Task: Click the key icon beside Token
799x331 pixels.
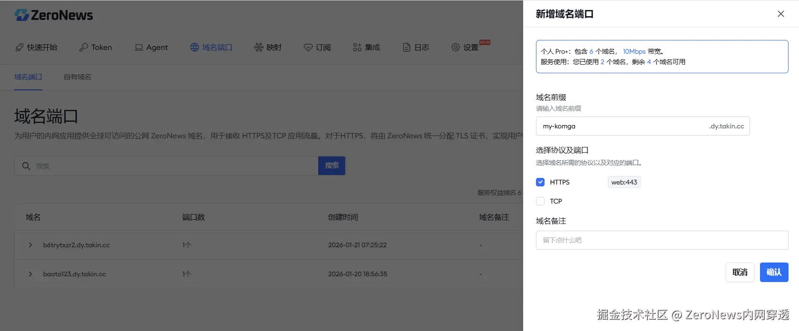Action: [84, 47]
